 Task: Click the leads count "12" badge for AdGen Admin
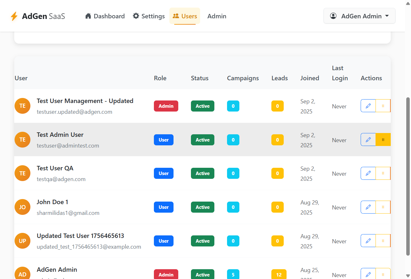[279, 274]
